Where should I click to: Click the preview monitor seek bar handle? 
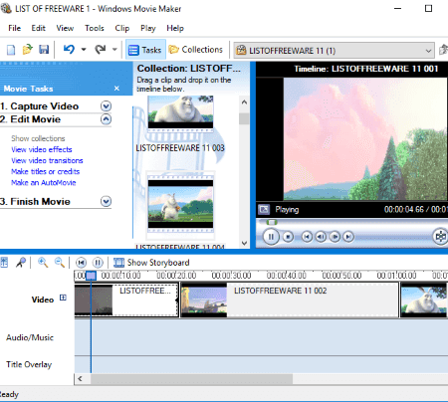[x=272, y=222]
